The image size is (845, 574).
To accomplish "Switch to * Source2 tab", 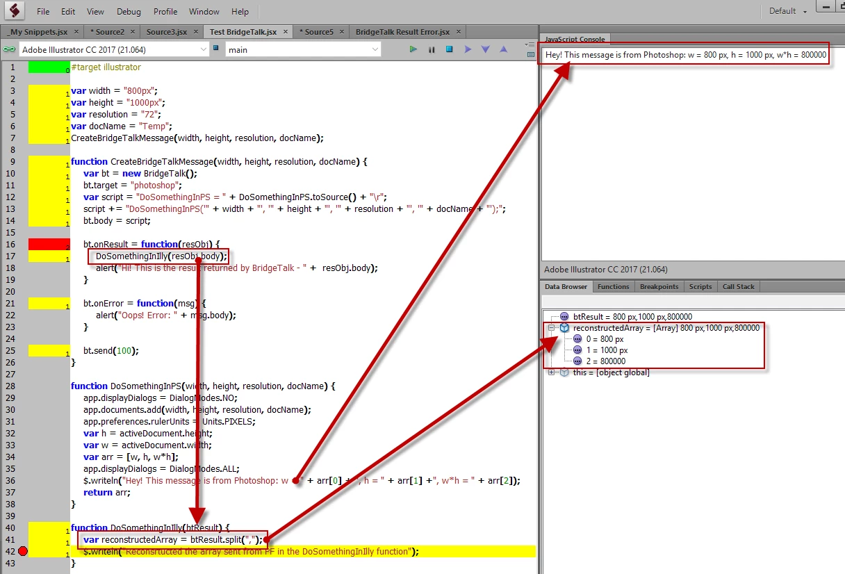I will coord(107,32).
